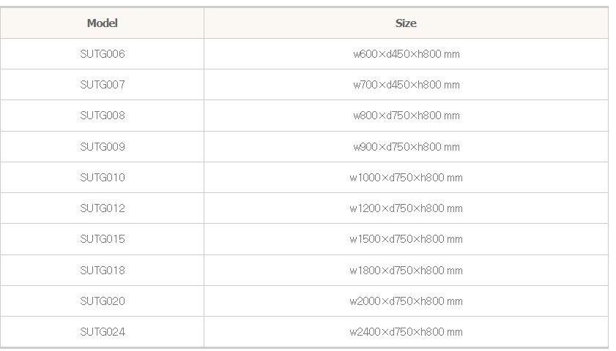Click the w1800×d750×h800 mm size cell
This screenshot has height=351, width=616.
406,271
